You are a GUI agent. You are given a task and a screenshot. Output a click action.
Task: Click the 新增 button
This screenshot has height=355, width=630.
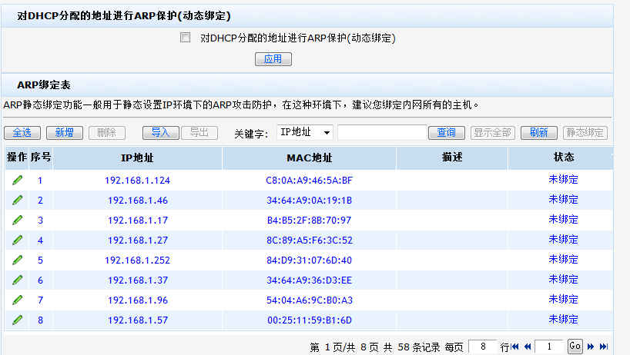pos(64,133)
